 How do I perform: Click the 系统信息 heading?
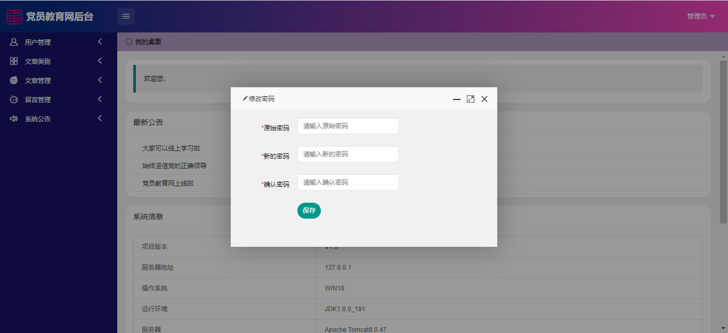coord(148,217)
